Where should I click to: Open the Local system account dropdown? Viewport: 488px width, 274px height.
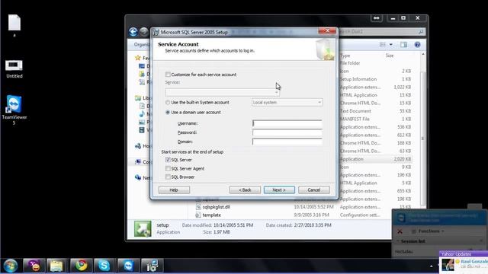coord(287,103)
